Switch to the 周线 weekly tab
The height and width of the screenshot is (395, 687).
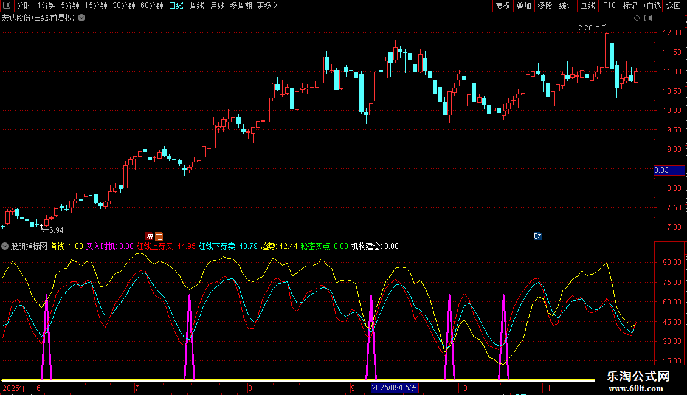click(x=197, y=6)
